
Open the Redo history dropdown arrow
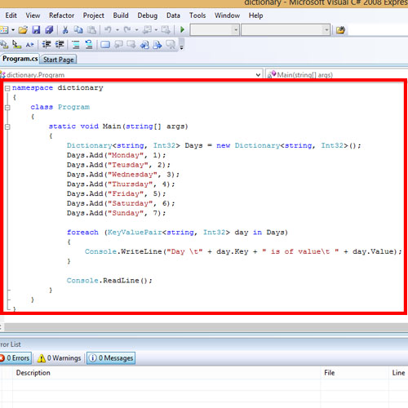point(137,29)
